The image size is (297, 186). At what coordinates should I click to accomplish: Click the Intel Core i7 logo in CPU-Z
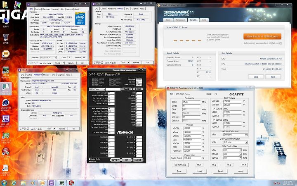[x=80, y=19]
